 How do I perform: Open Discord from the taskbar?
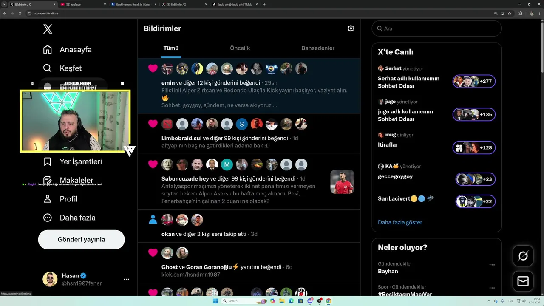[x=310, y=301]
